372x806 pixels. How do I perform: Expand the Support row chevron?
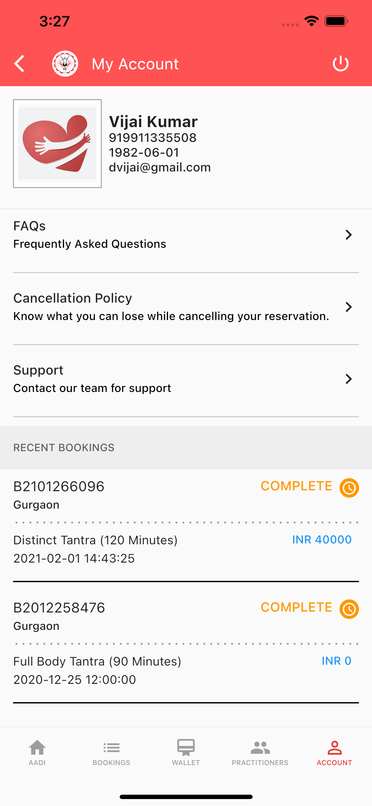point(349,379)
